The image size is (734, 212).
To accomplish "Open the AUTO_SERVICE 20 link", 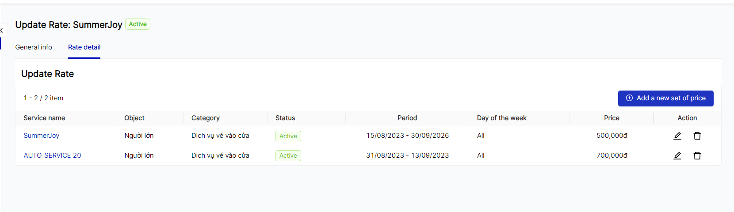I will point(52,155).
